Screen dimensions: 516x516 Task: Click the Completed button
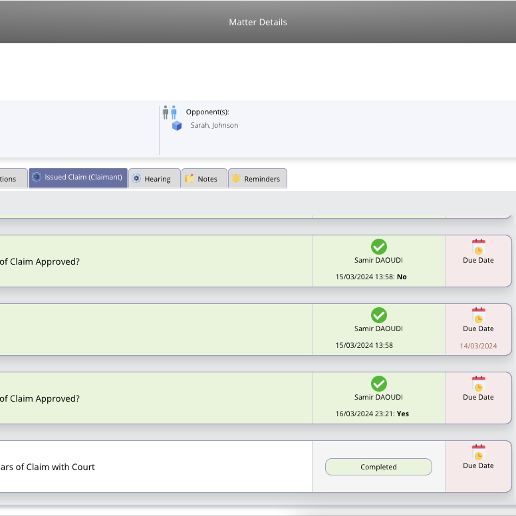point(378,467)
